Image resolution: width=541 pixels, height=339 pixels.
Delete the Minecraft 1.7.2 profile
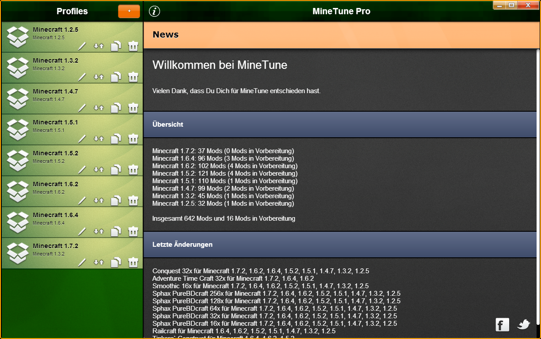coord(133,262)
